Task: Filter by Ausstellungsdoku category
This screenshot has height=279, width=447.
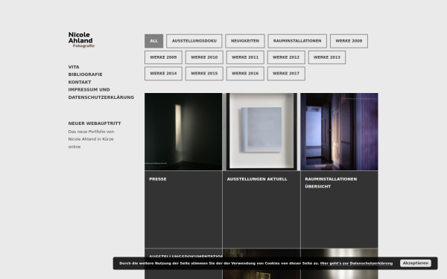Action: click(194, 41)
